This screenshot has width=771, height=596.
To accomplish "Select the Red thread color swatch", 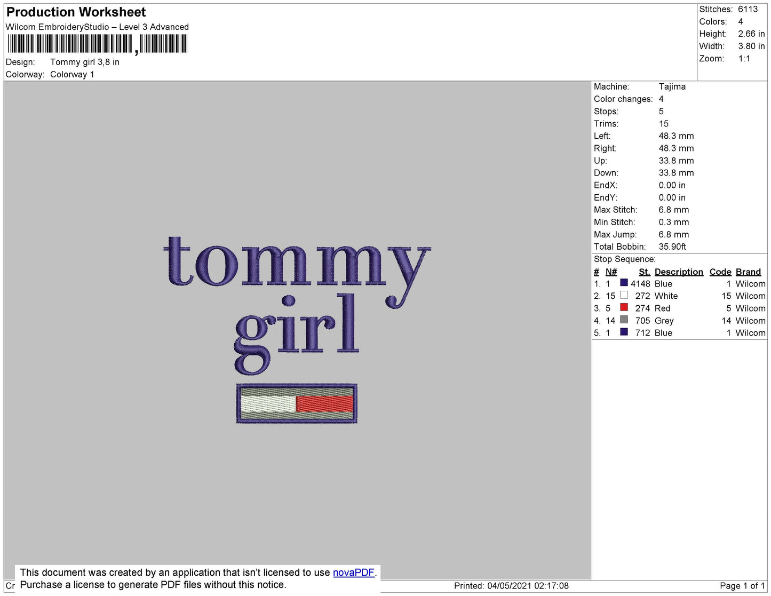I will pos(624,307).
